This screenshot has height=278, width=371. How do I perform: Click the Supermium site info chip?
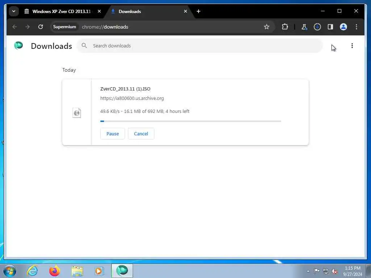click(64, 27)
